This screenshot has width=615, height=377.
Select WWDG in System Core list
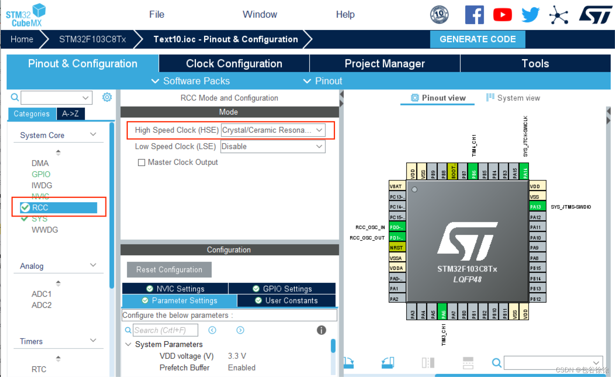point(45,230)
